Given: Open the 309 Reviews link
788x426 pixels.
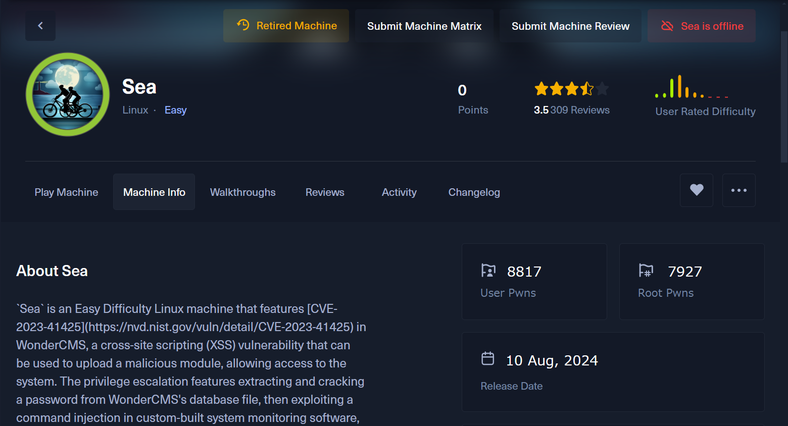Looking at the screenshot, I should 580,110.
